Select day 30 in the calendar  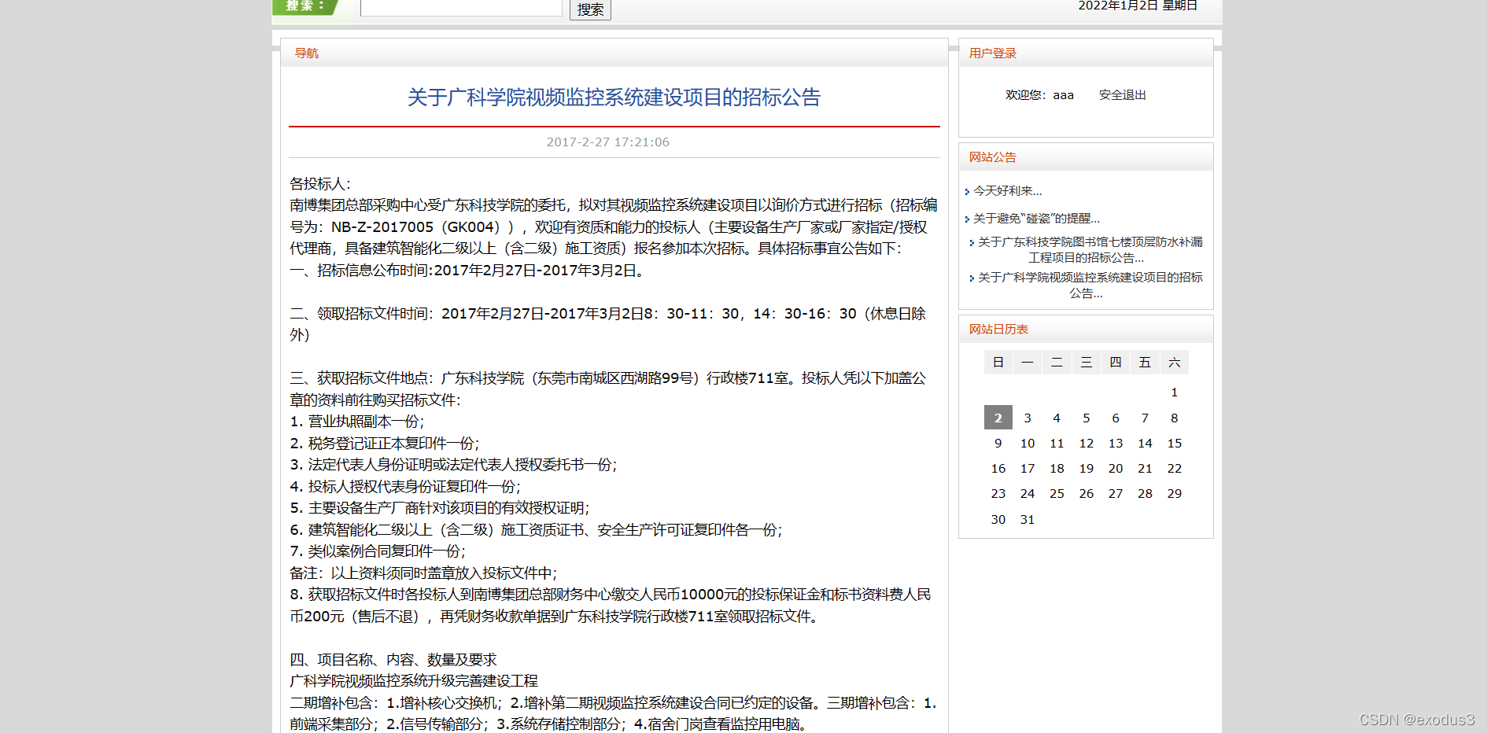(x=998, y=520)
